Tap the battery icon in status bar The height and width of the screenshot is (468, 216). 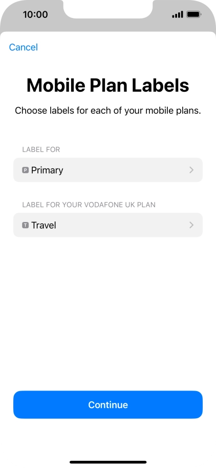[193, 14]
